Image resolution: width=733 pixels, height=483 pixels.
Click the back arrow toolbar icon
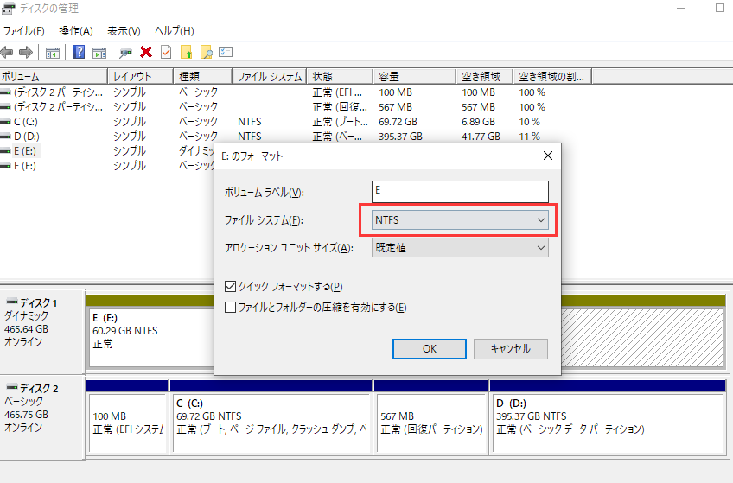click(x=8, y=52)
